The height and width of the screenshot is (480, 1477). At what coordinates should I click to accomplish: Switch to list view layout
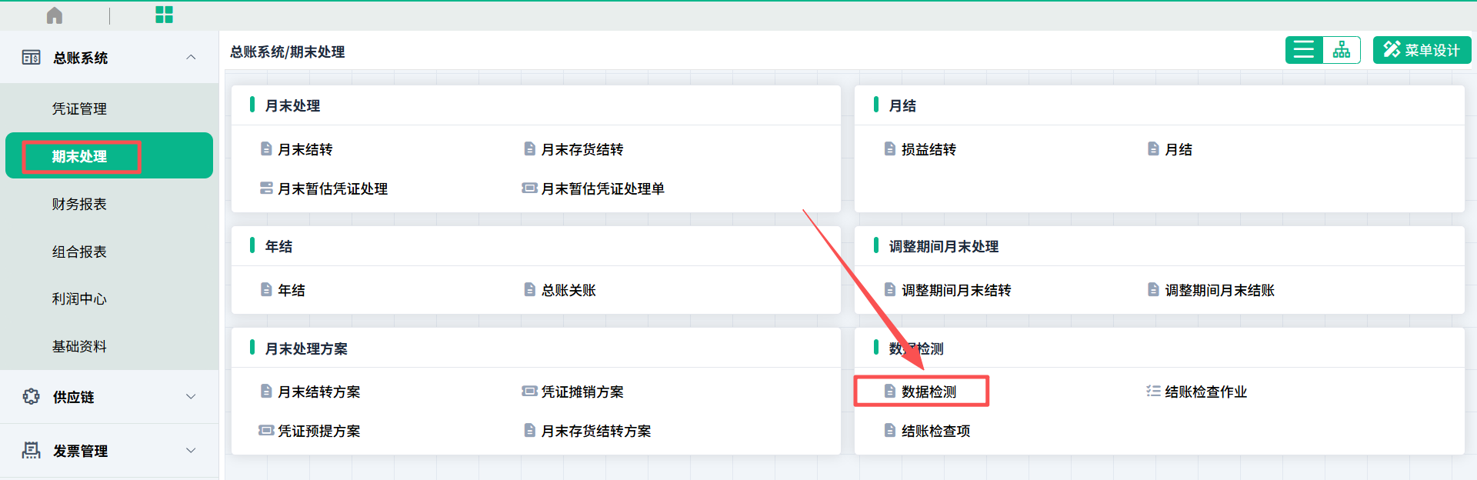(x=1304, y=50)
